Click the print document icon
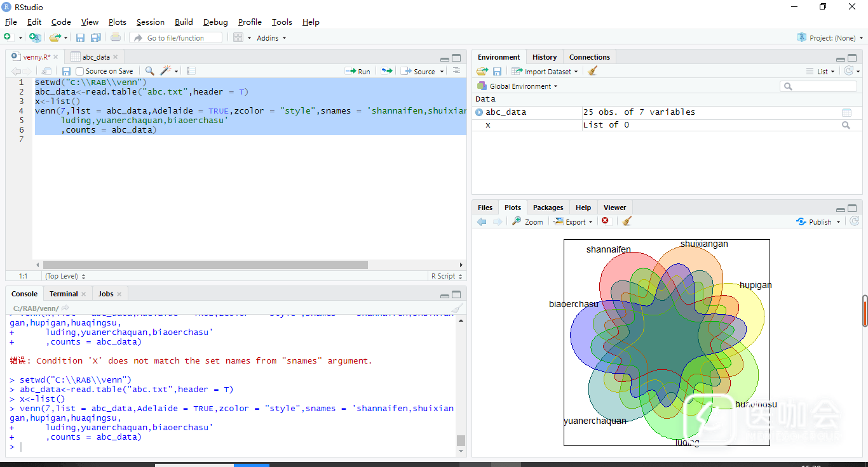 click(x=116, y=38)
